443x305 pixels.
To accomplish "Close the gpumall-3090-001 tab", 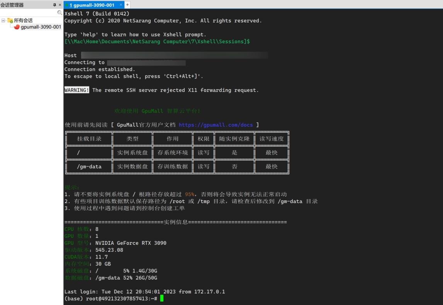I will [x=121, y=5].
